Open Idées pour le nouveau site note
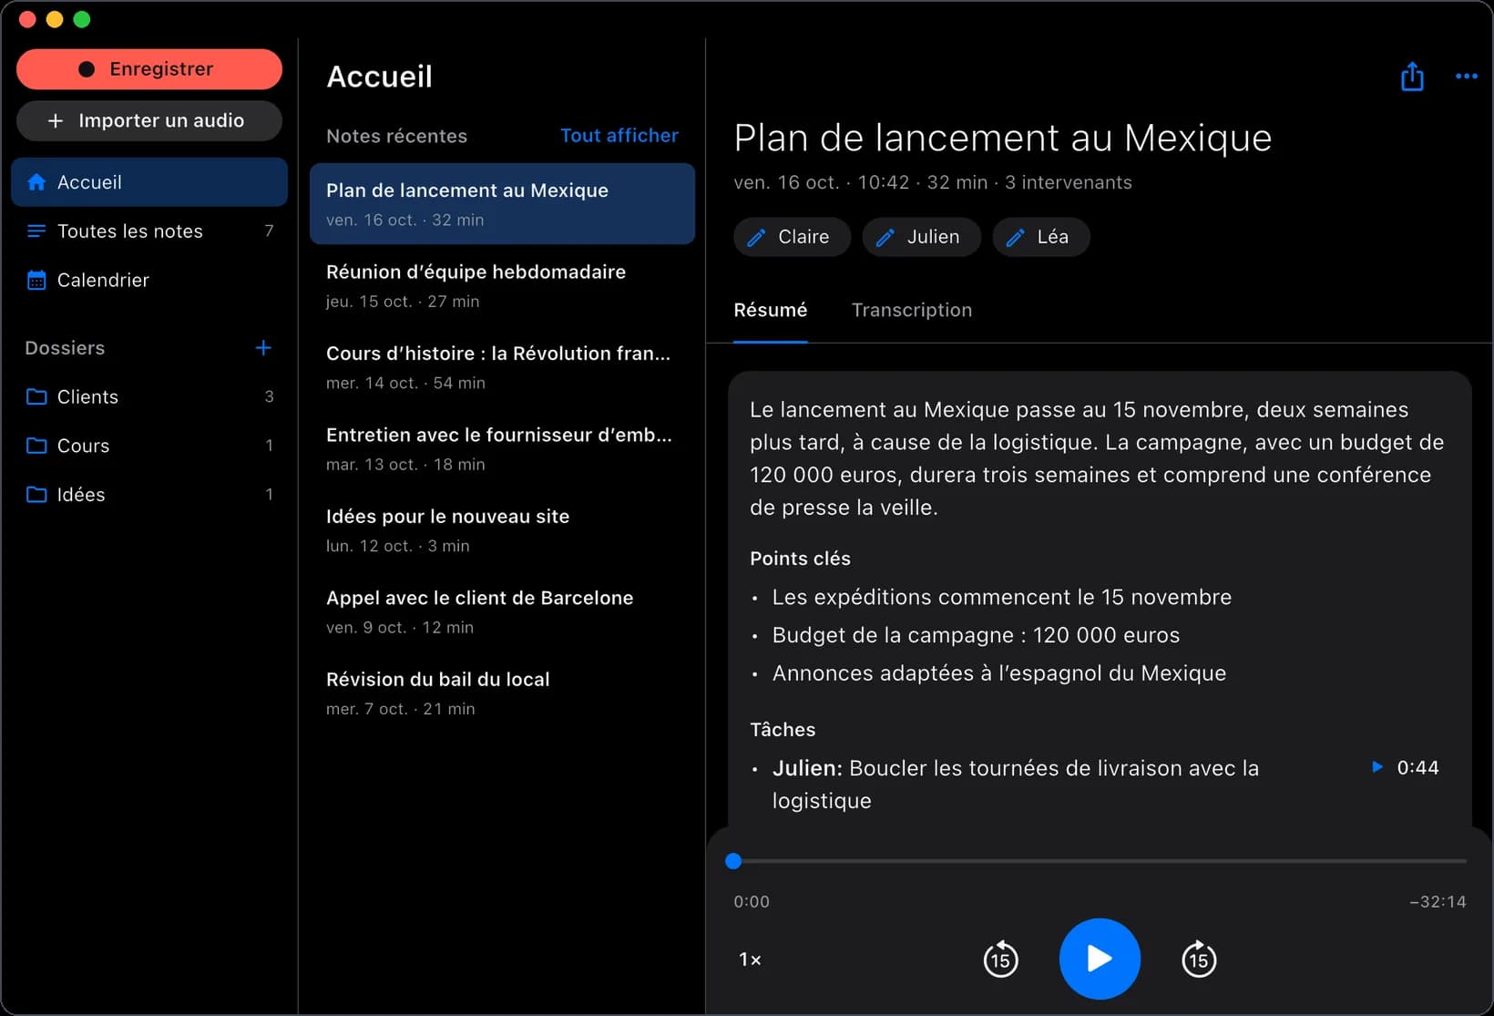1494x1016 pixels. pos(502,529)
